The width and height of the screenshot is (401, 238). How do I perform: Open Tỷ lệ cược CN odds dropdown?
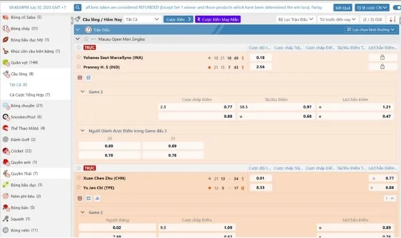[x=372, y=8]
